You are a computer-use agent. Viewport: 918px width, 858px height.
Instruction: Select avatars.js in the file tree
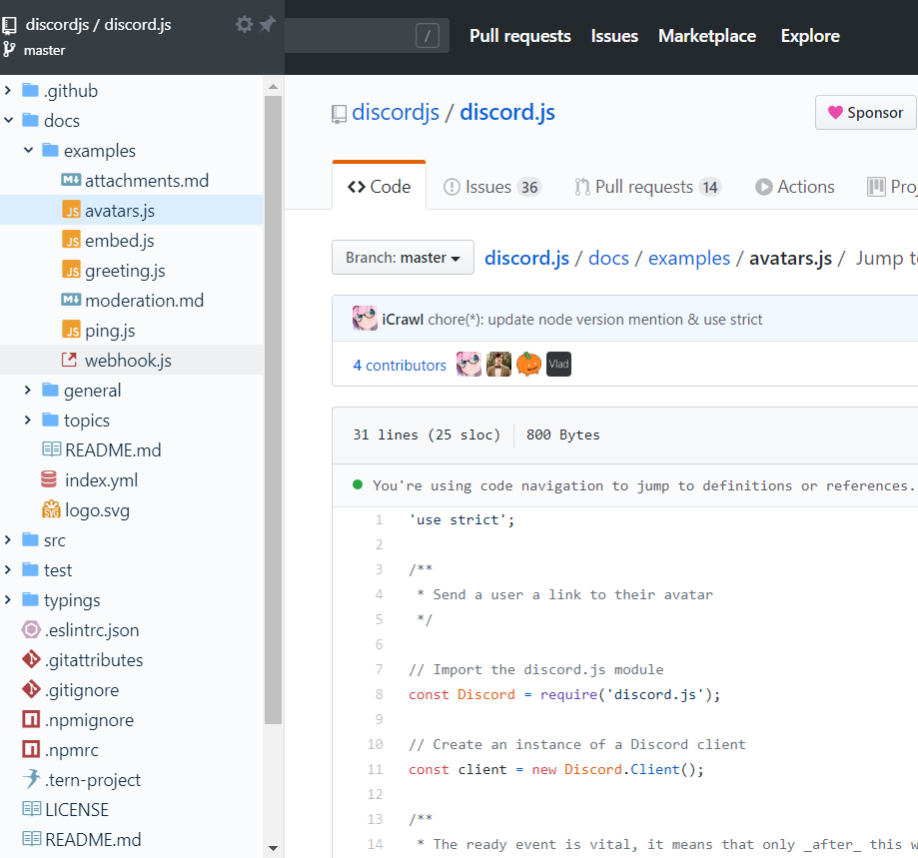[x=132, y=210]
